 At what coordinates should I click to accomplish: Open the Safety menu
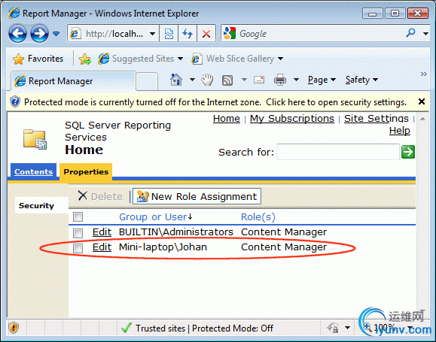[361, 80]
